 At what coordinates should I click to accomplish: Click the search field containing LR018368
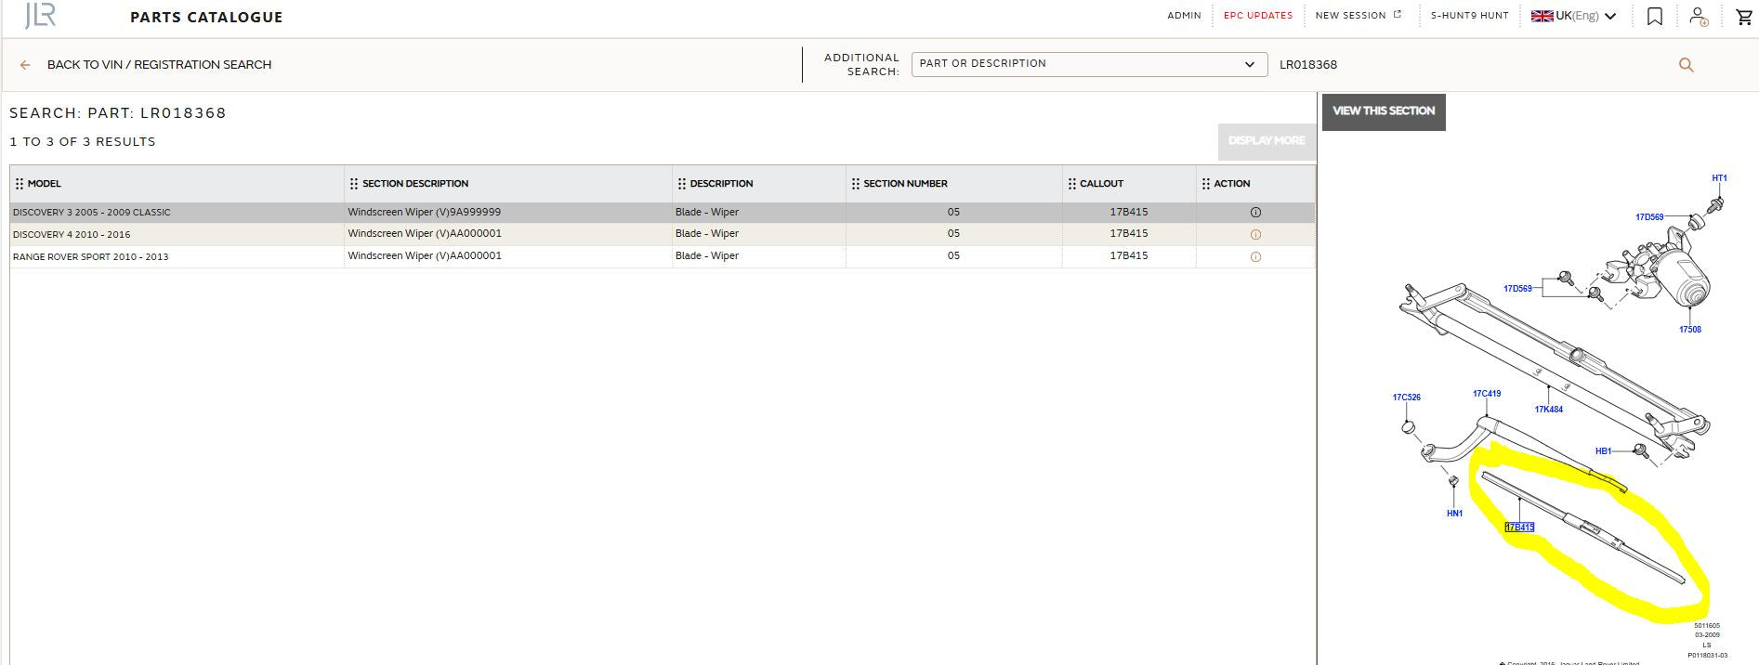[1473, 65]
